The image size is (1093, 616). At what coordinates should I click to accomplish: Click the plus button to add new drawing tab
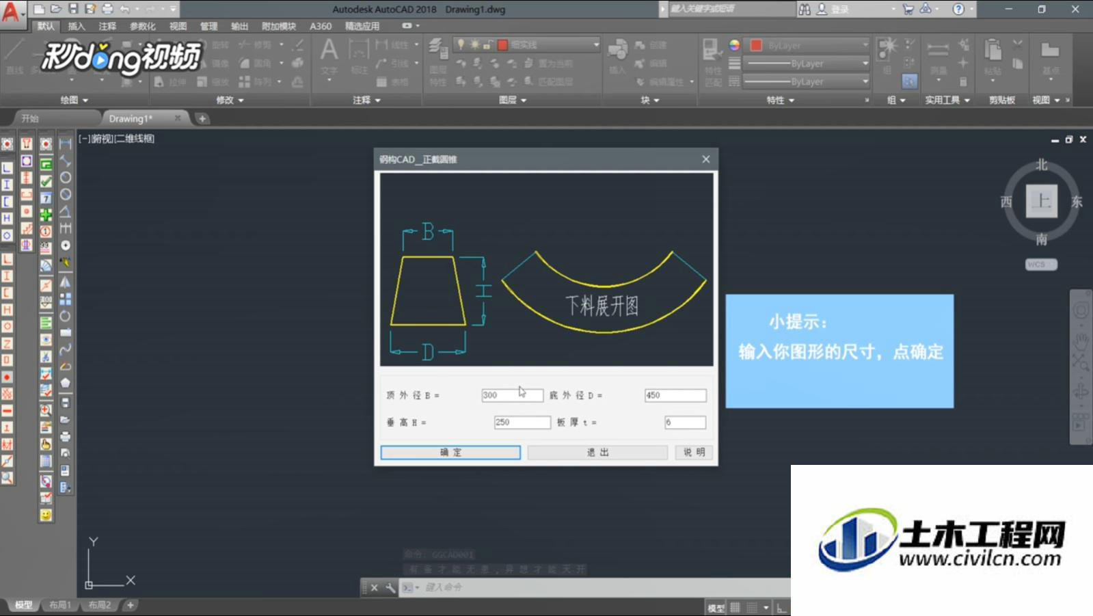pyautogui.click(x=202, y=118)
